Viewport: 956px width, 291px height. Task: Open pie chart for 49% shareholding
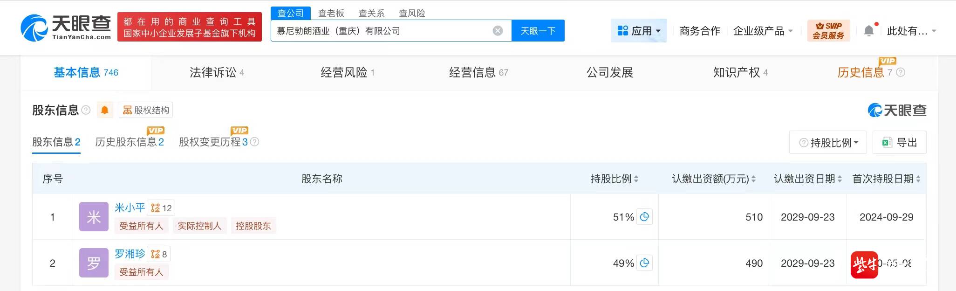pyautogui.click(x=645, y=263)
